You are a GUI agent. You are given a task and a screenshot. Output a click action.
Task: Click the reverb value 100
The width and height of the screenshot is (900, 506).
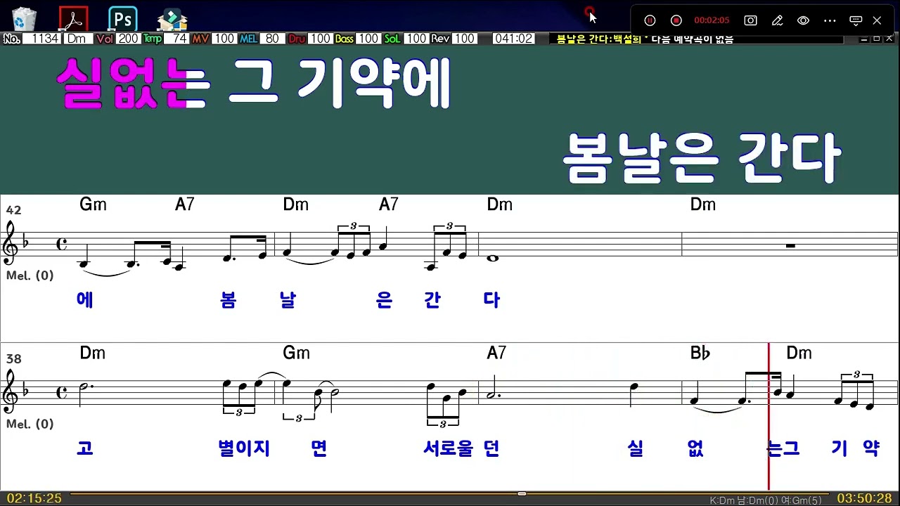click(464, 39)
